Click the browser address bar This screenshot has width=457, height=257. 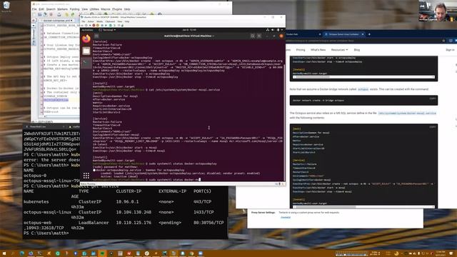pyautogui.click(x=363, y=41)
